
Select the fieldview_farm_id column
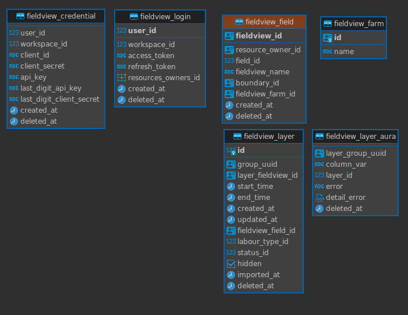[x=264, y=94]
